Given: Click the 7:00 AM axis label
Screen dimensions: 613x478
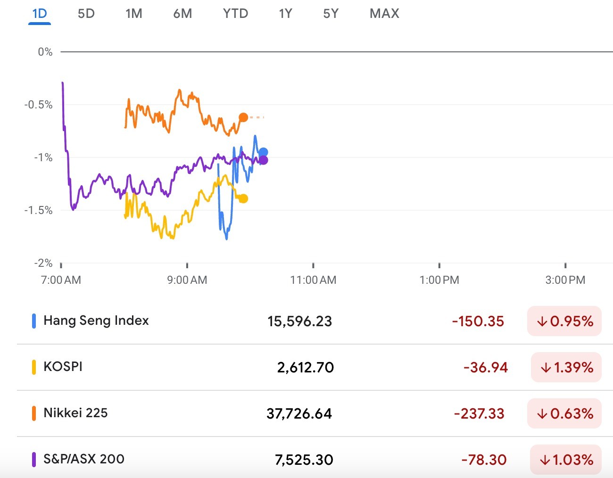Looking at the screenshot, I should tap(61, 280).
